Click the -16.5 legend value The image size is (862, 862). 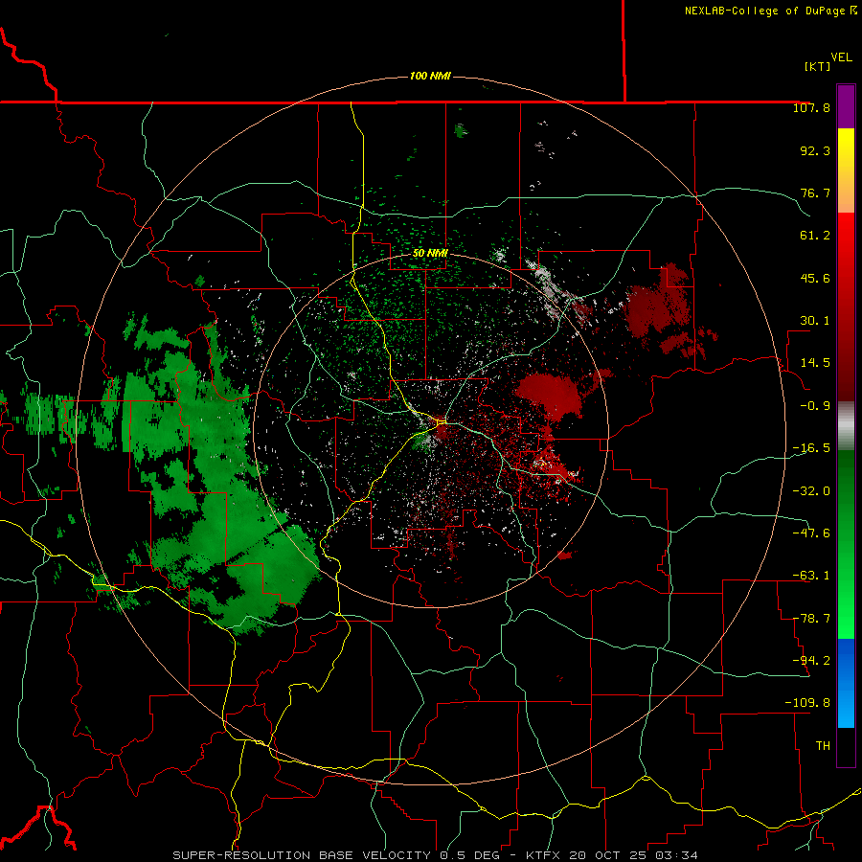click(811, 448)
